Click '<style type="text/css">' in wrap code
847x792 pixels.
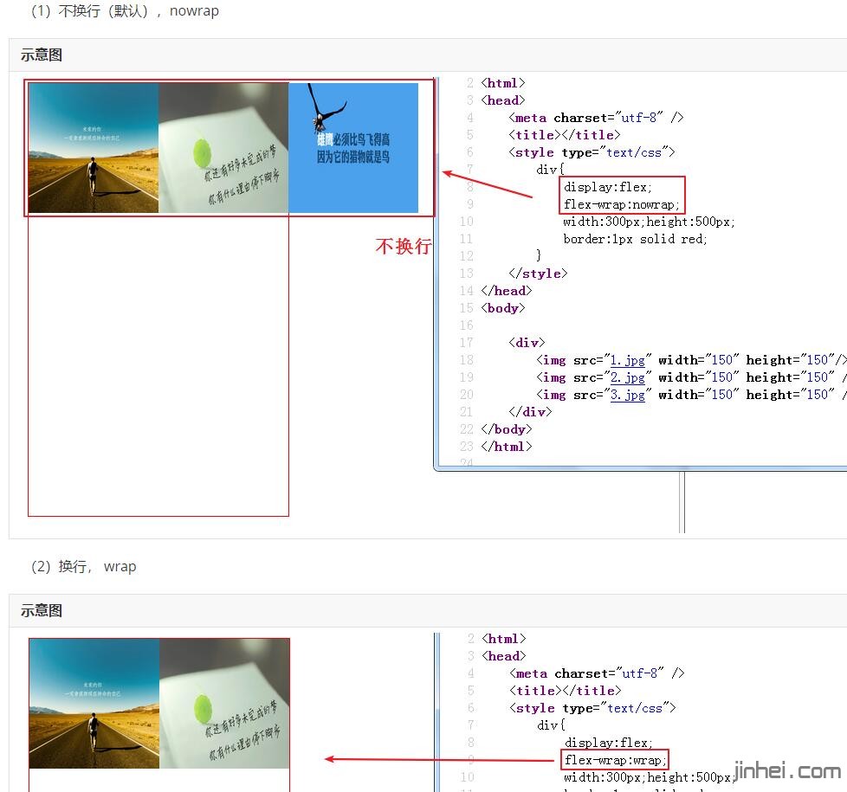[x=592, y=708]
